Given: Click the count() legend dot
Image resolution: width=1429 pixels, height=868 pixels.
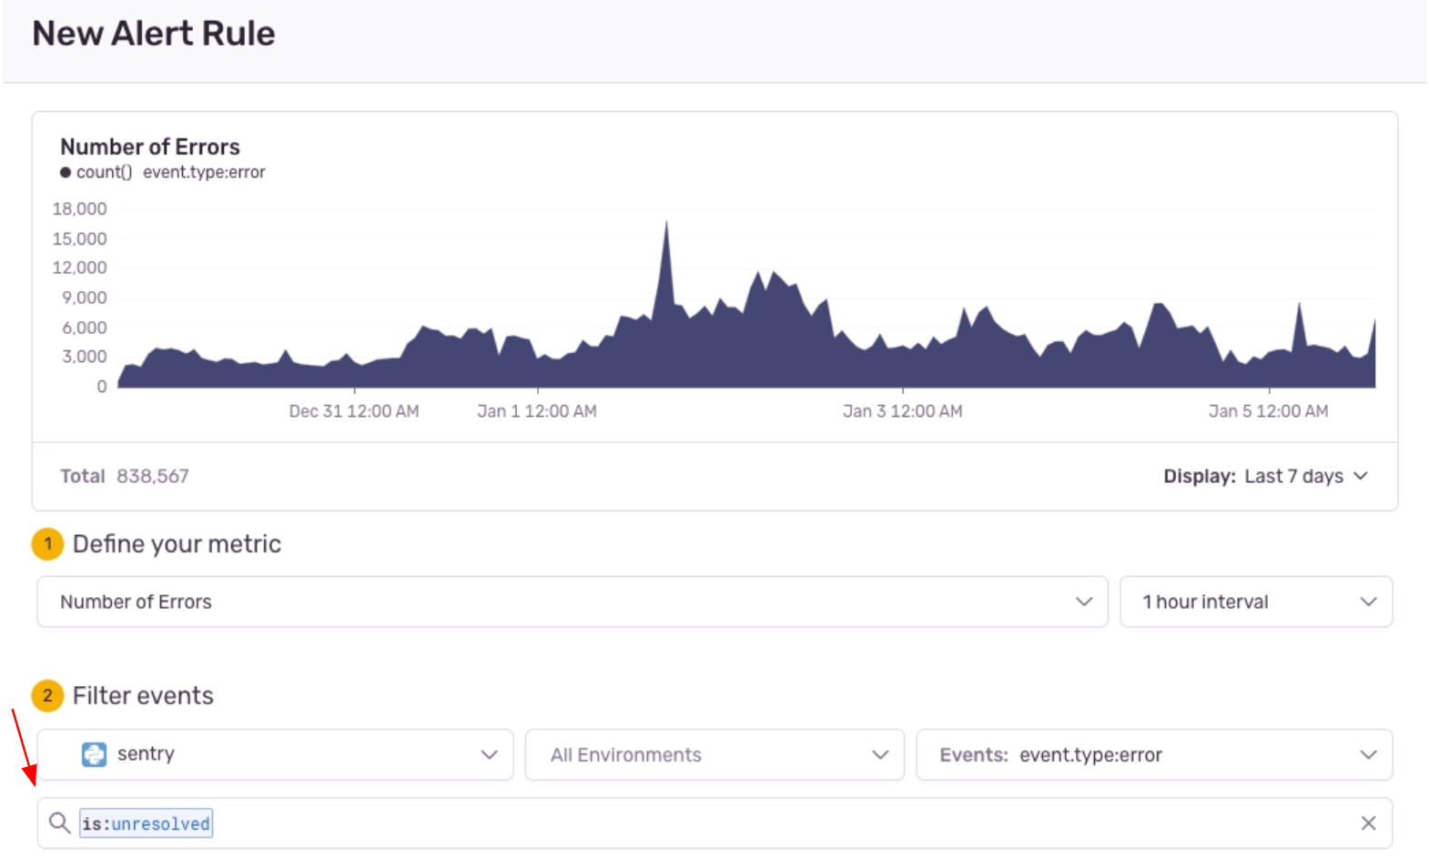Looking at the screenshot, I should pyautogui.click(x=66, y=173).
